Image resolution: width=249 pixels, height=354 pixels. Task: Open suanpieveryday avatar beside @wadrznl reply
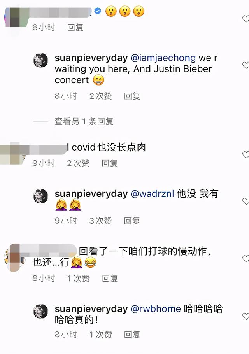(40, 196)
